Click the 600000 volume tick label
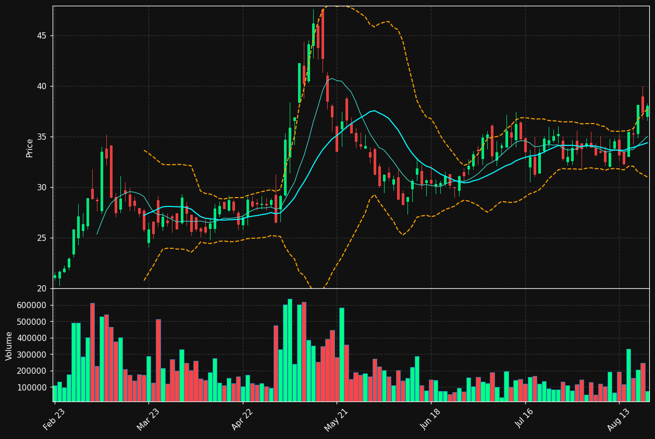This screenshot has width=655, height=439. pyautogui.click(x=32, y=305)
